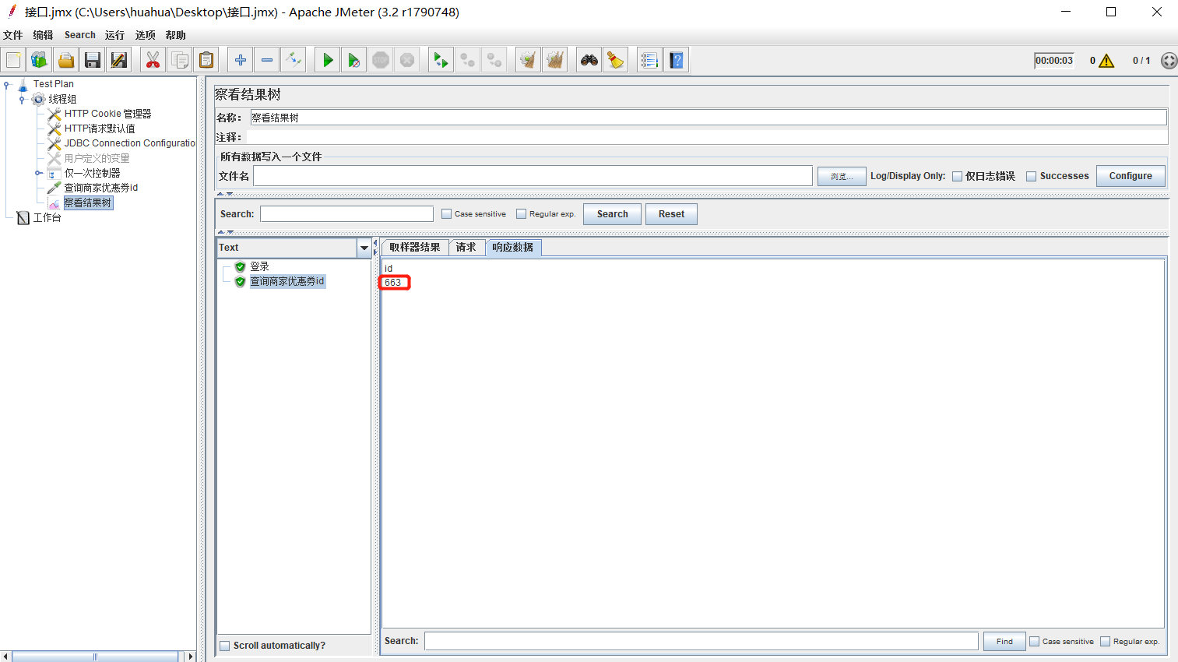Switch to the 取样器结果 tab
This screenshot has height=662, width=1178.
[414, 248]
